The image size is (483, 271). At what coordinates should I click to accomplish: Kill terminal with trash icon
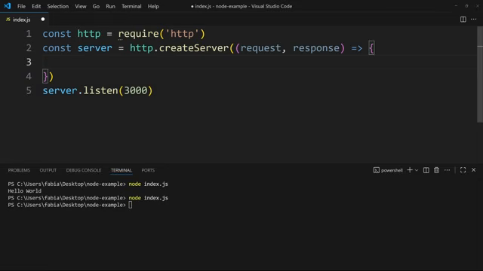point(436,170)
